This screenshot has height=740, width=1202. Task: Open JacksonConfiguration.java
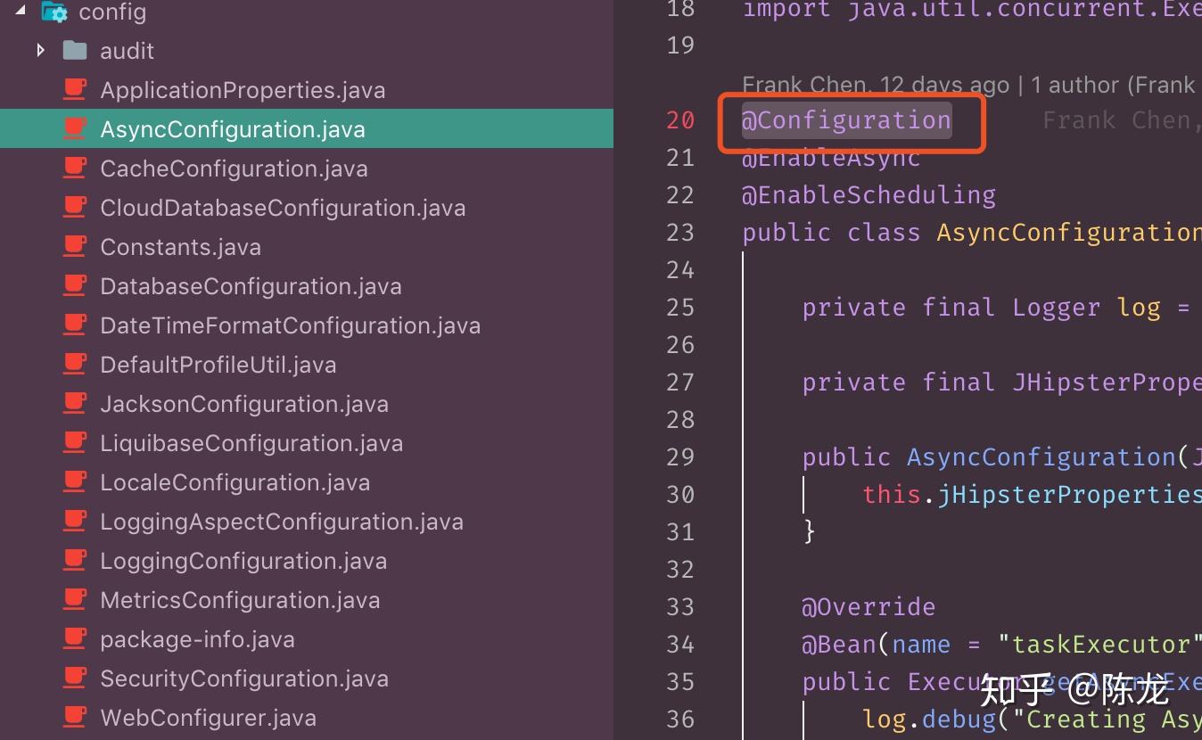[245, 403]
